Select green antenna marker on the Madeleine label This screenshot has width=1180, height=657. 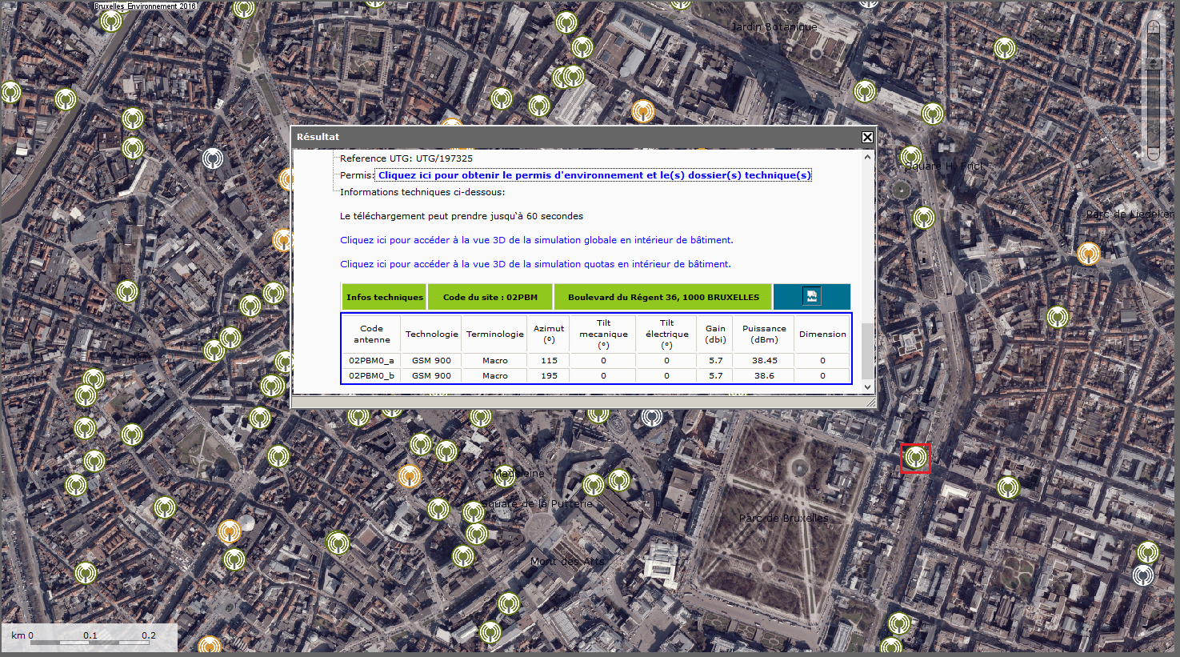504,476
